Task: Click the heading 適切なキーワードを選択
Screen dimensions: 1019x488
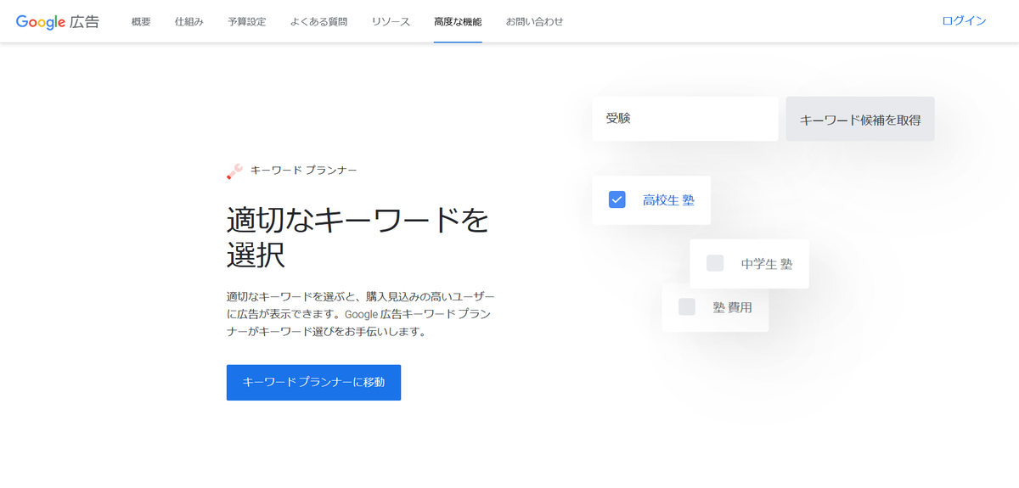Action: (357, 237)
